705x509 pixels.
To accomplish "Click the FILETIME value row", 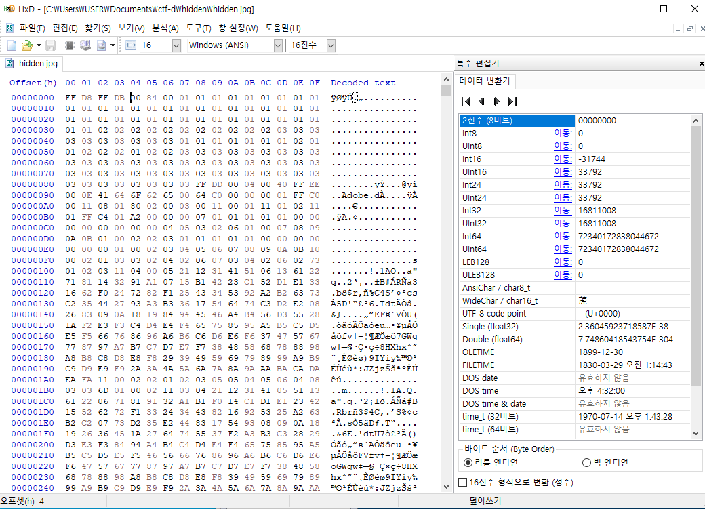I will click(x=574, y=365).
